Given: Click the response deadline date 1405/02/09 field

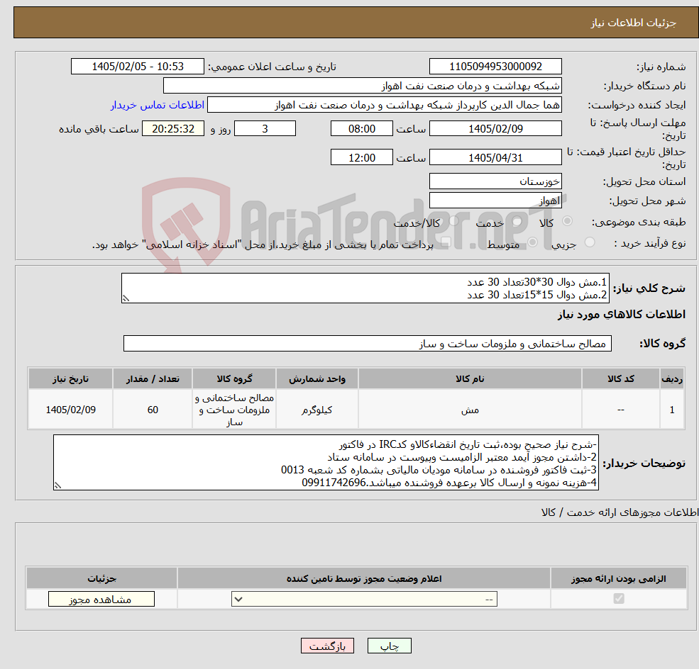Looking at the screenshot, I should 495,129.
